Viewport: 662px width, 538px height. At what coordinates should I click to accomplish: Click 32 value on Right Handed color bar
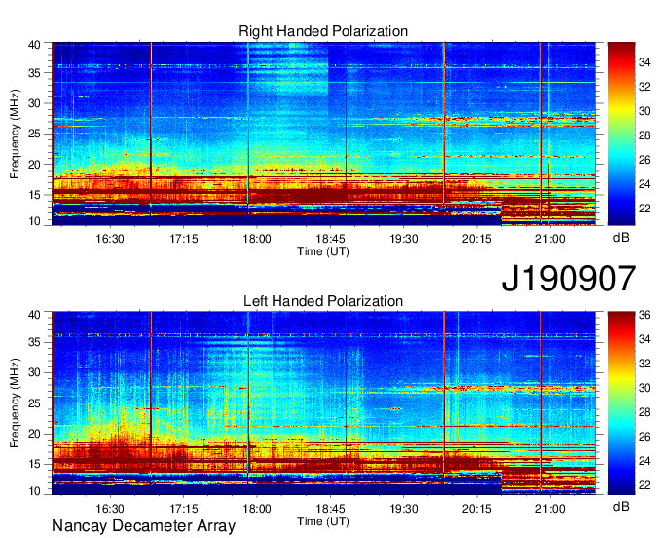tap(644, 87)
